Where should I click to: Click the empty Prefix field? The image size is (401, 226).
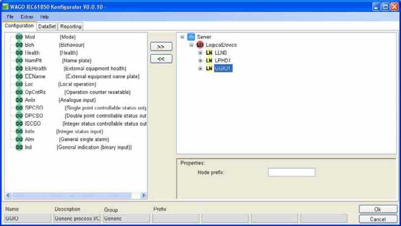[176, 219]
